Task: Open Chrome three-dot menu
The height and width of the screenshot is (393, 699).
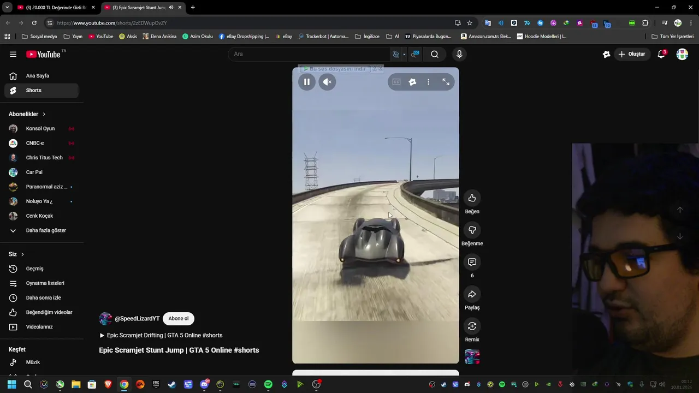Action: [x=691, y=23]
